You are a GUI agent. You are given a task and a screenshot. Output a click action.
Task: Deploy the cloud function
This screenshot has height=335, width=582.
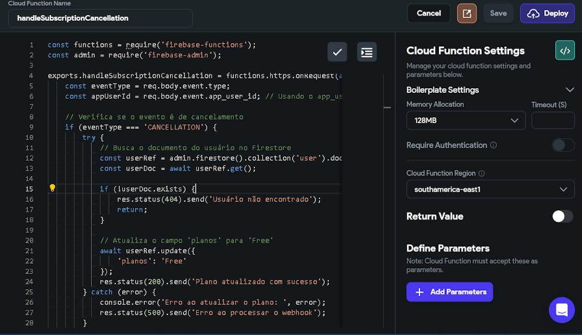point(547,13)
